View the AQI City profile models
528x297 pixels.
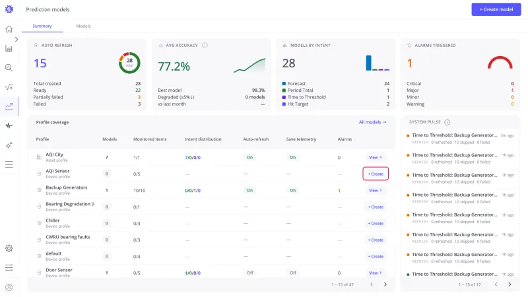(x=375, y=157)
